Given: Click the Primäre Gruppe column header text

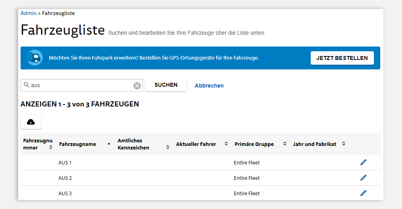Looking at the screenshot, I should coord(254,144).
